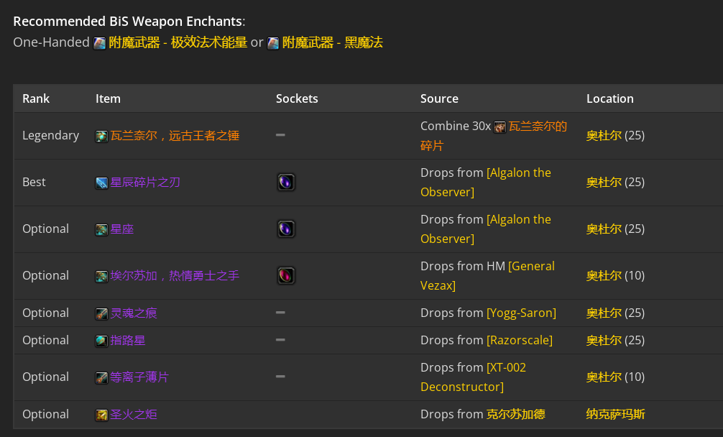Open the 灵魂之痕 item link

(x=134, y=313)
